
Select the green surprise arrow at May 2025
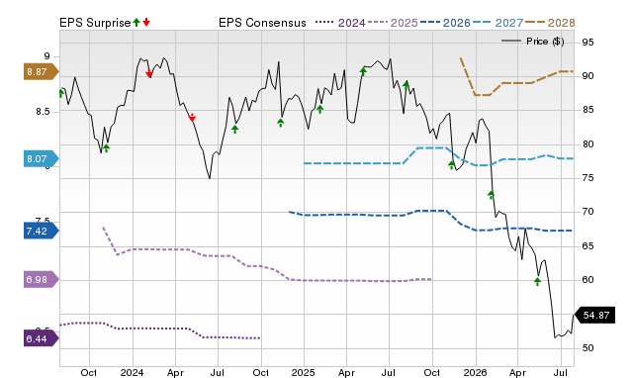coord(363,71)
